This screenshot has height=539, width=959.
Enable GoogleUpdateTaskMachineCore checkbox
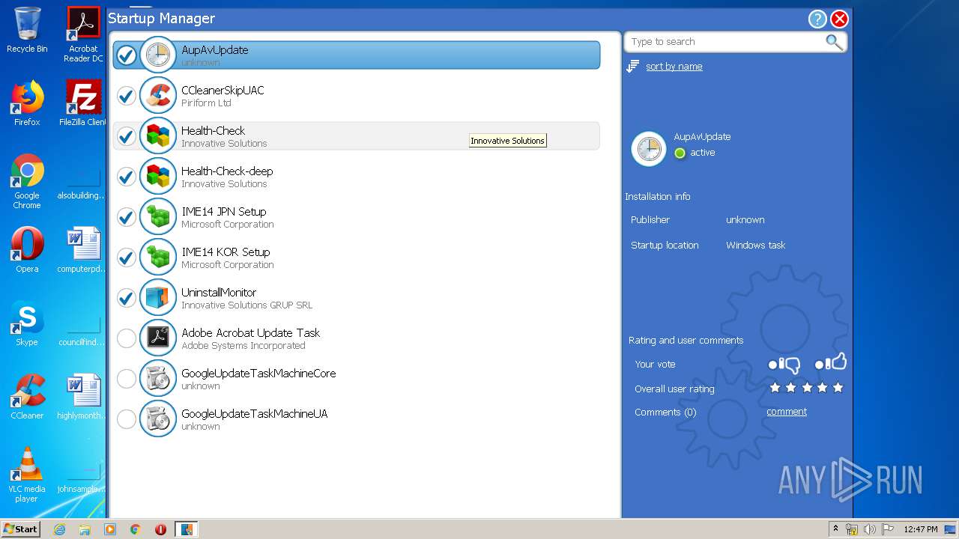point(127,379)
